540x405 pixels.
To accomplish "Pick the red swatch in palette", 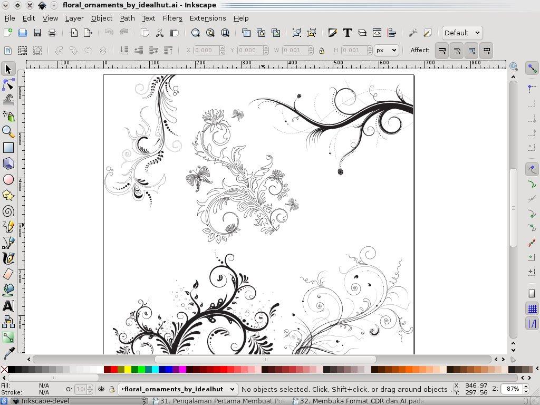I will point(113,370).
